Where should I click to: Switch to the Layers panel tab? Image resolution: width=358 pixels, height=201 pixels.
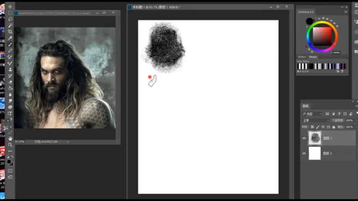point(306,106)
